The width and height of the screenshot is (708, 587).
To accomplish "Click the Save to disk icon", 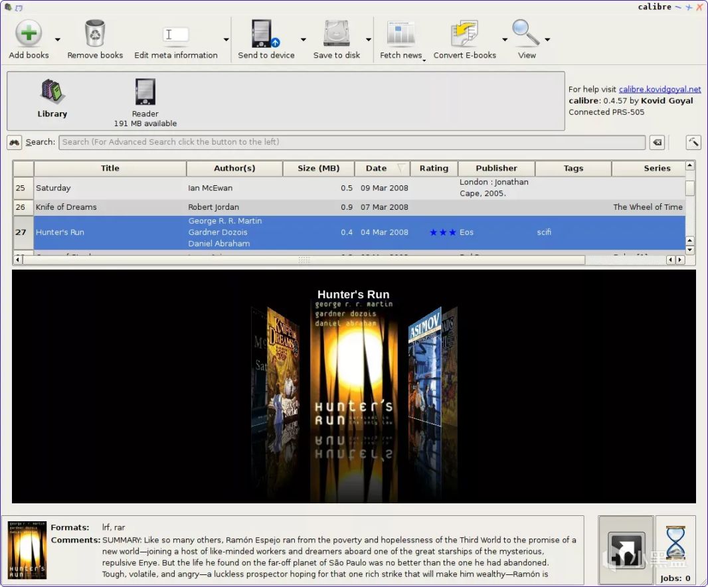I will point(337,33).
